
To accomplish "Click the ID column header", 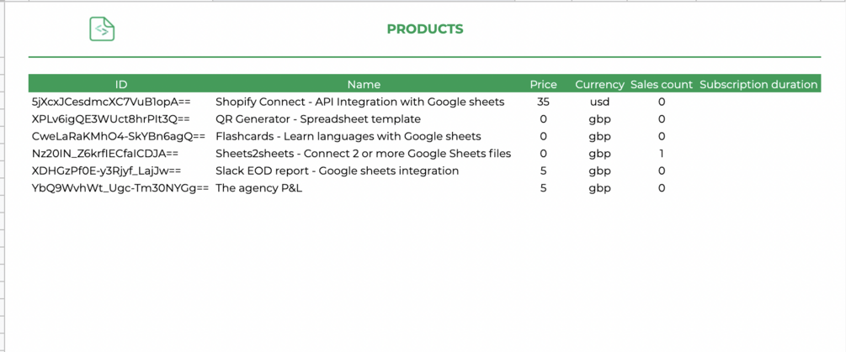I will click(x=121, y=84).
